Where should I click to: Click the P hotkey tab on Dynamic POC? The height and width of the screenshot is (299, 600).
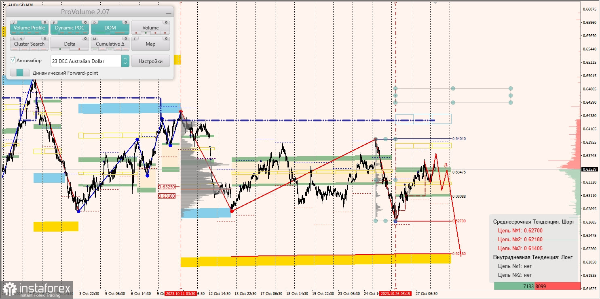click(54, 23)
